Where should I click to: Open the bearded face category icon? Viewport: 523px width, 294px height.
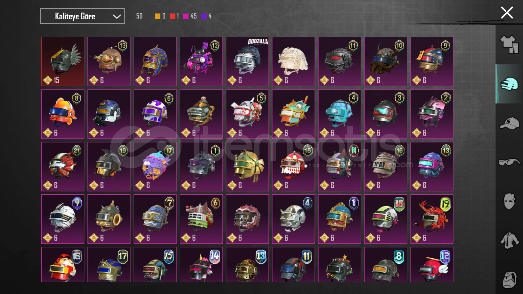click(509, 280)
